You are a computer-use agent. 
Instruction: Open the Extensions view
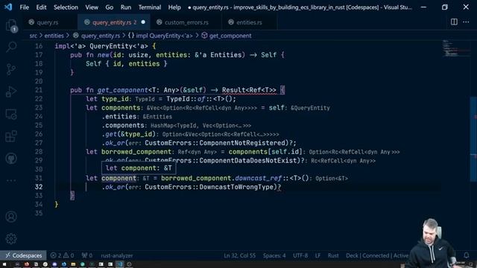point(11,136)
